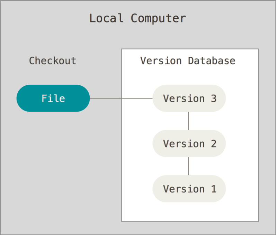
Task: Select the middle node of the version stack
Action: click(189, 143)
